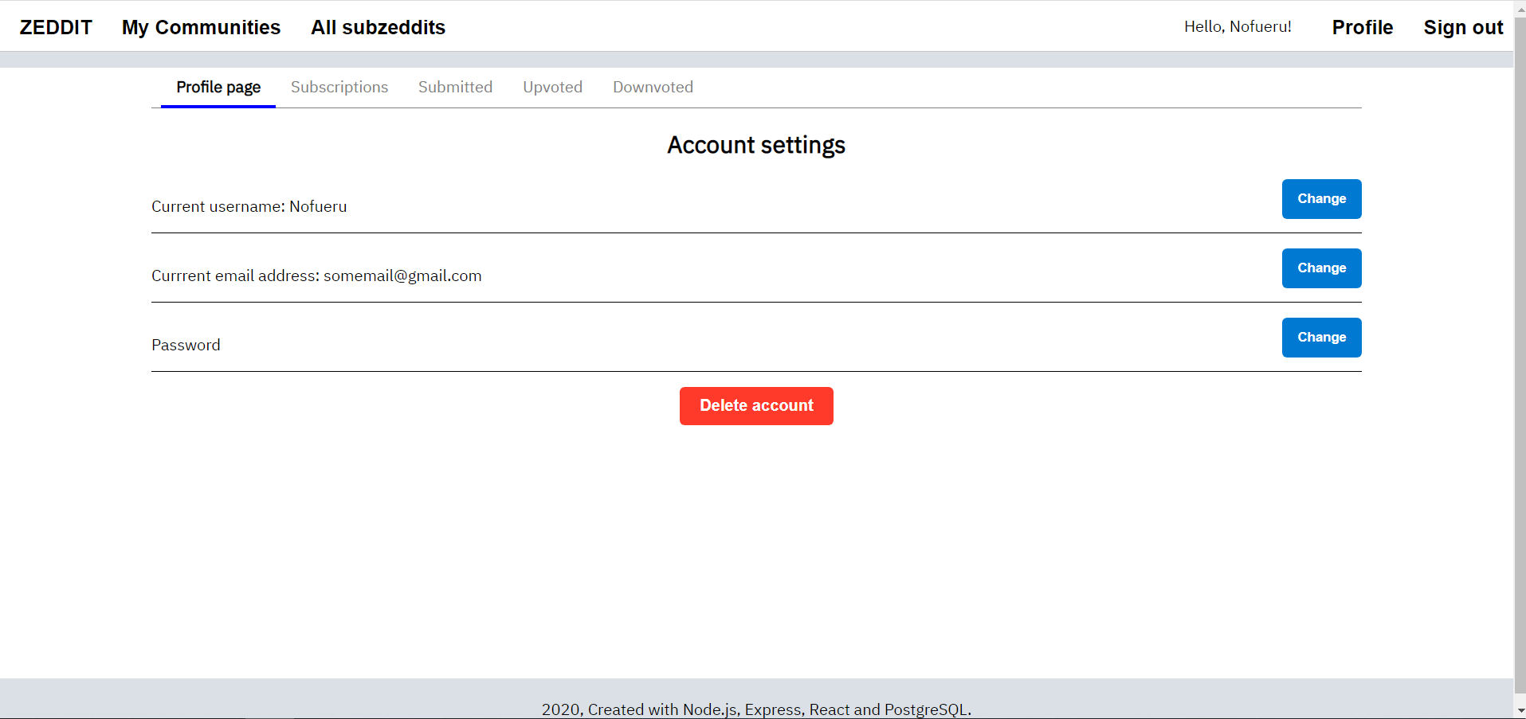Click the Account settings heading
Image resolution: width=1526 pixels, height=719 pixels.
point(756,145)
